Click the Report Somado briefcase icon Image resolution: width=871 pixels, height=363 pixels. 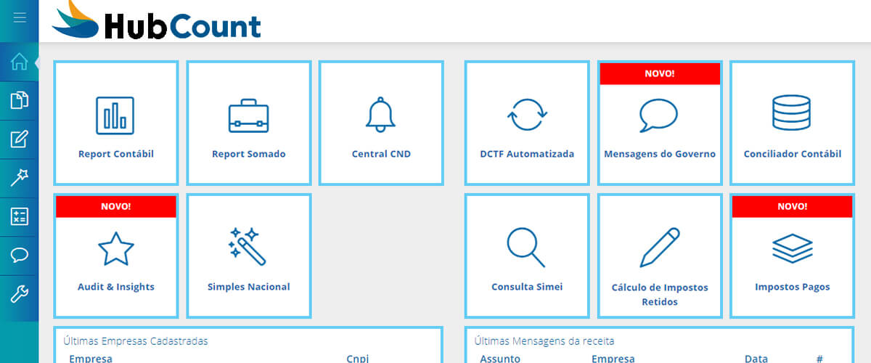249,115
